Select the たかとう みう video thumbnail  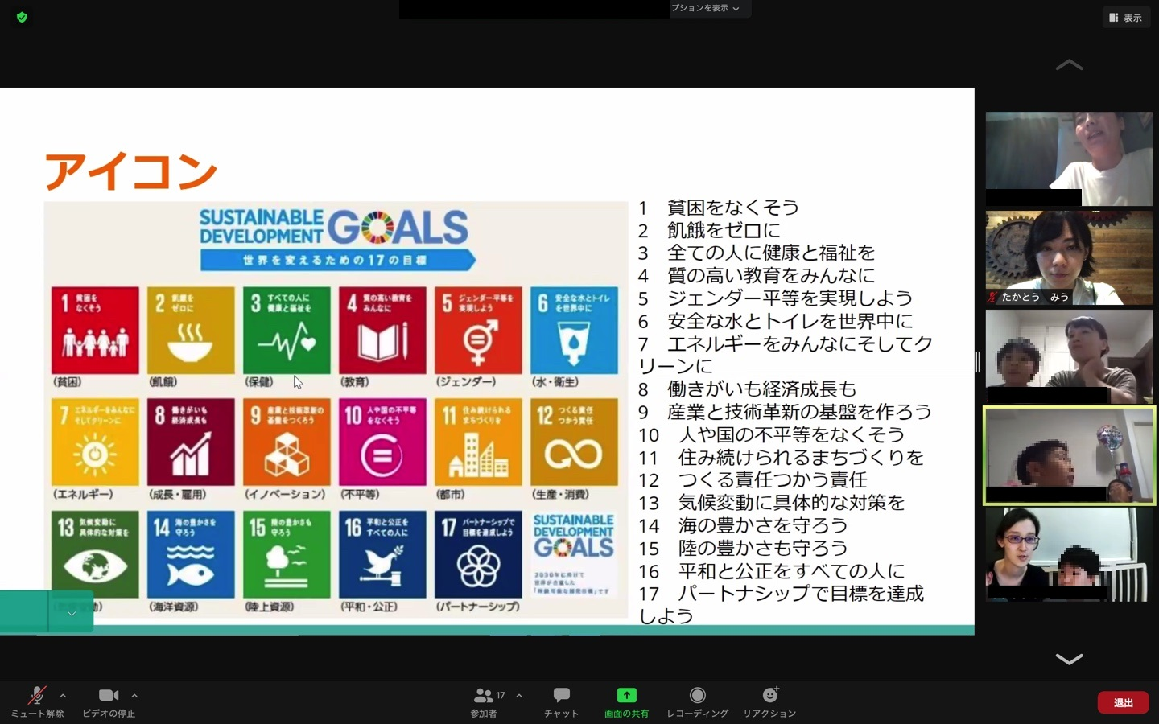point(1069,258)
